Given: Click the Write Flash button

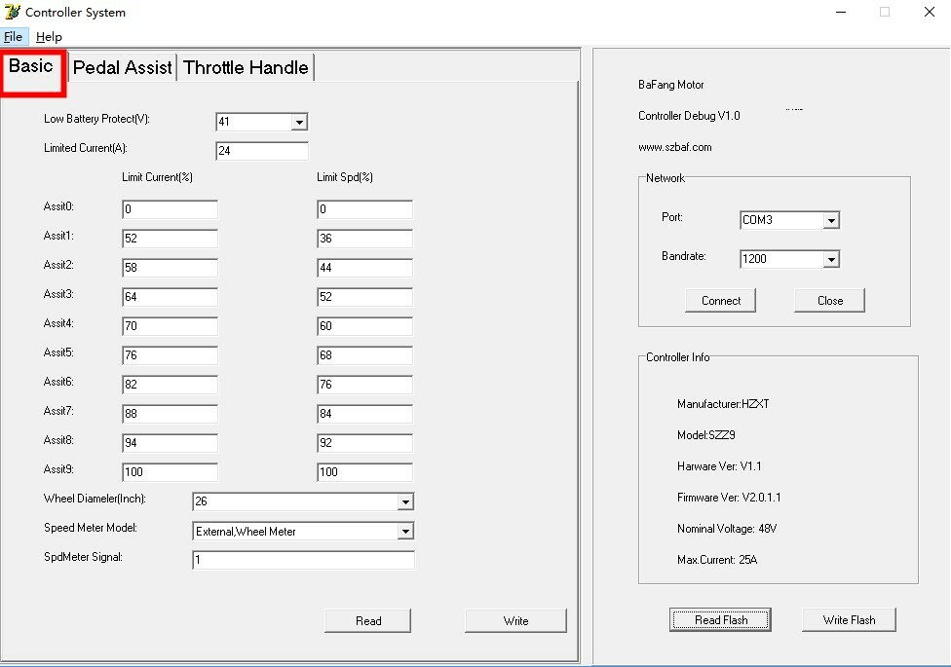Looking at the screenshot, I should 849,619.
